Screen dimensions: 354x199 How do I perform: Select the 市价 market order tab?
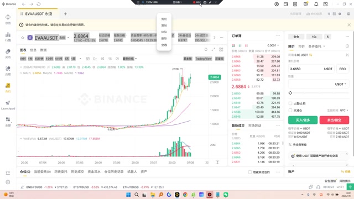301,46
